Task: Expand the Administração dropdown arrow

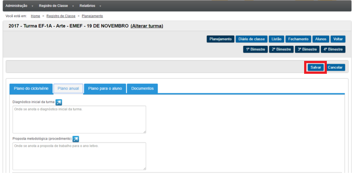Action: [33, 6]
